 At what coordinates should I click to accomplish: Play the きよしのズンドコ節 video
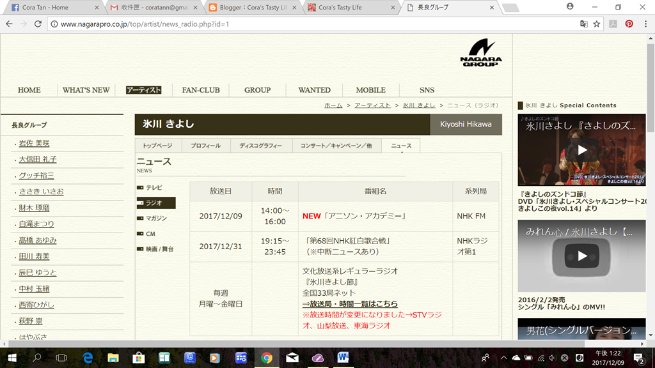coord(582,149)
